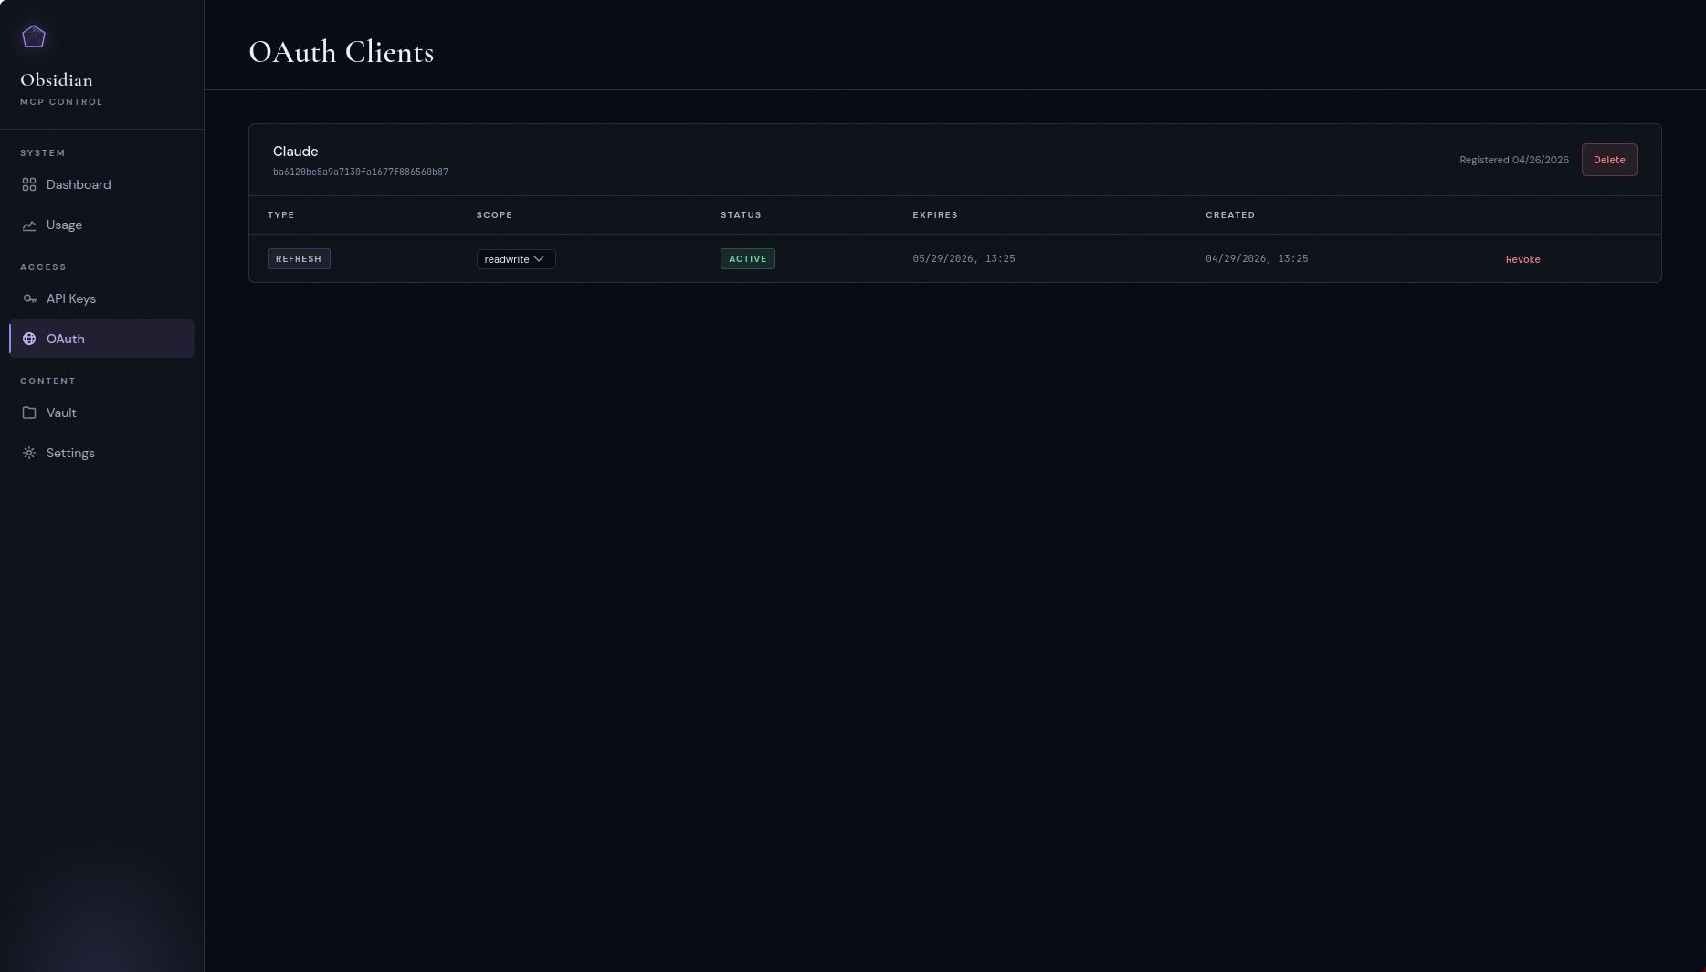Revoke the Claude refresh token

[1522, 259]
